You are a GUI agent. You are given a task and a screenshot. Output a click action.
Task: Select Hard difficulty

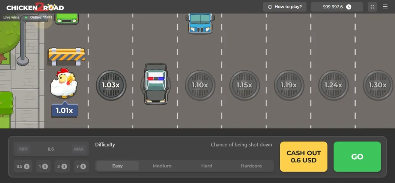(x=206, y=166)
